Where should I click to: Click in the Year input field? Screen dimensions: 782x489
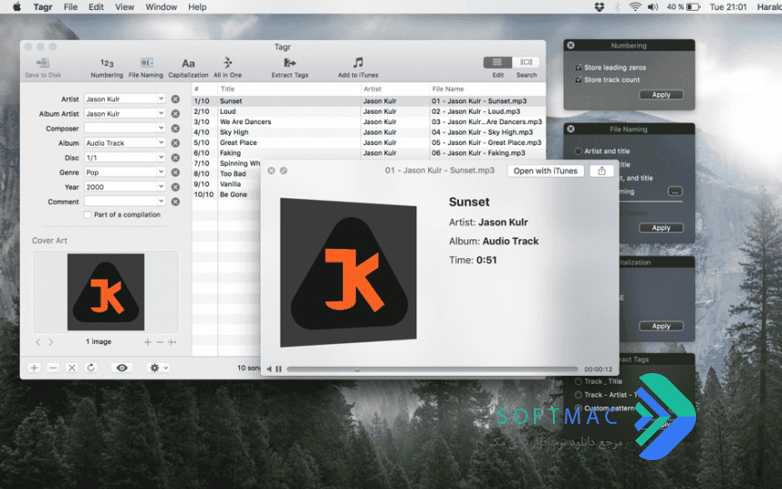point(120,187)
